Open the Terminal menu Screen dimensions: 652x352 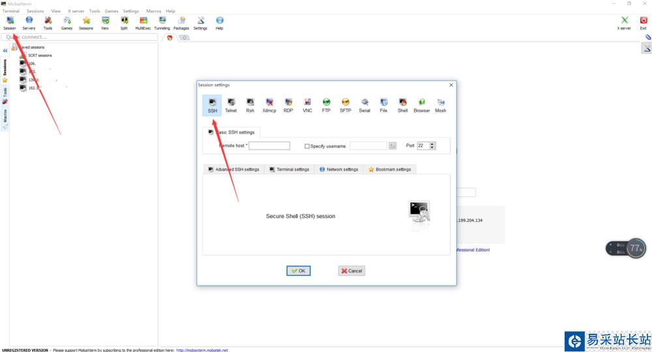click(11, 11)
